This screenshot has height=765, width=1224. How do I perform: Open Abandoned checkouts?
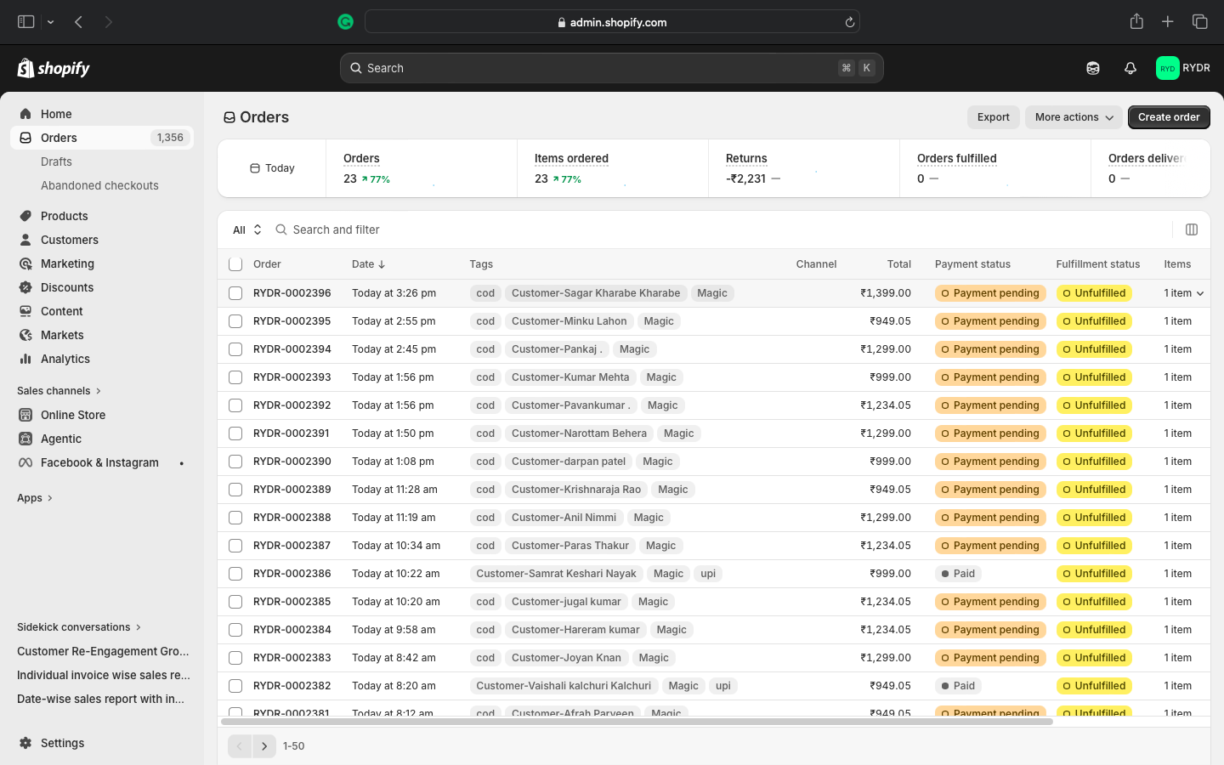tap(99, 185)
